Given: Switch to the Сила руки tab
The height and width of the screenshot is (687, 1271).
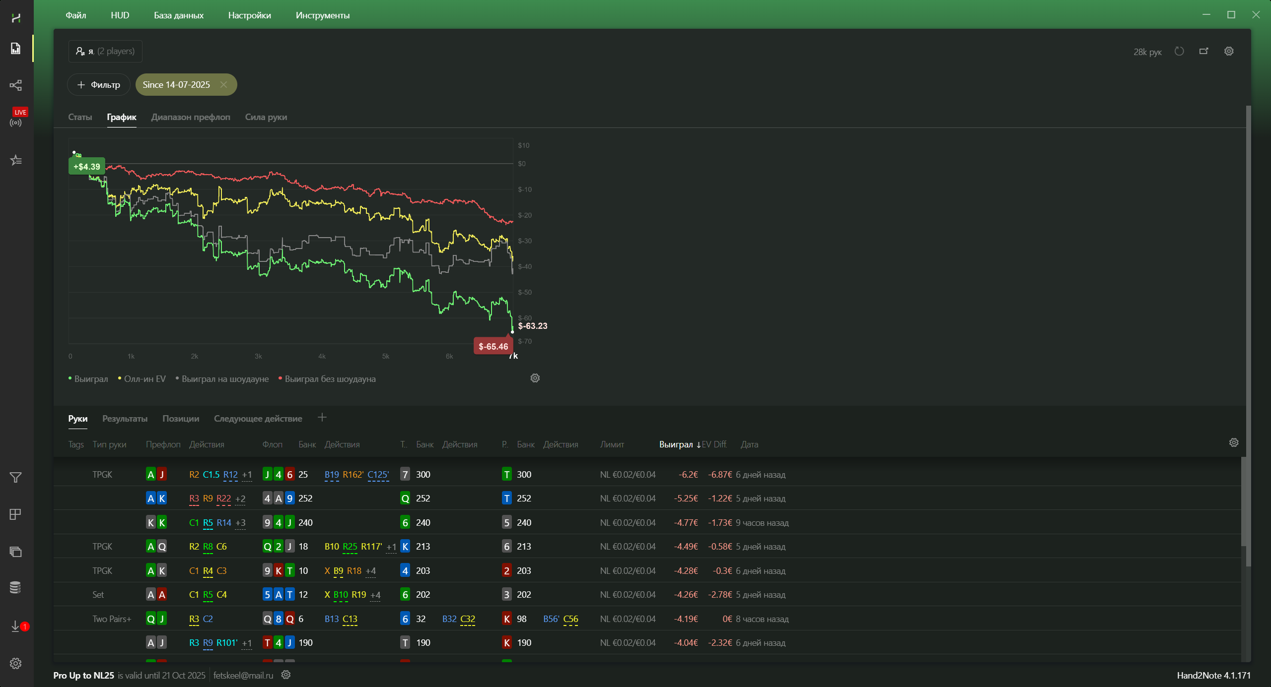Looking at the screenshot, I should (x=266, y=117).
